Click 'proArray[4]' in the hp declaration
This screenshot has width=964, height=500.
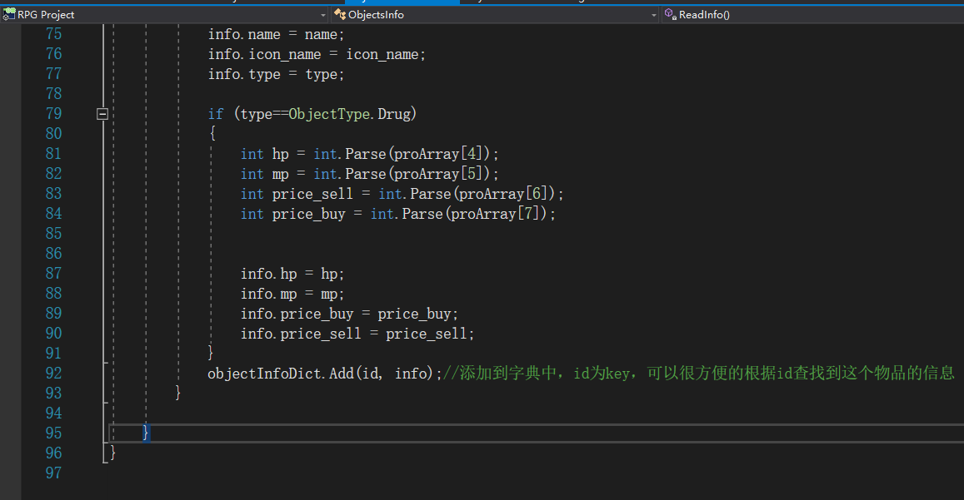438,154
